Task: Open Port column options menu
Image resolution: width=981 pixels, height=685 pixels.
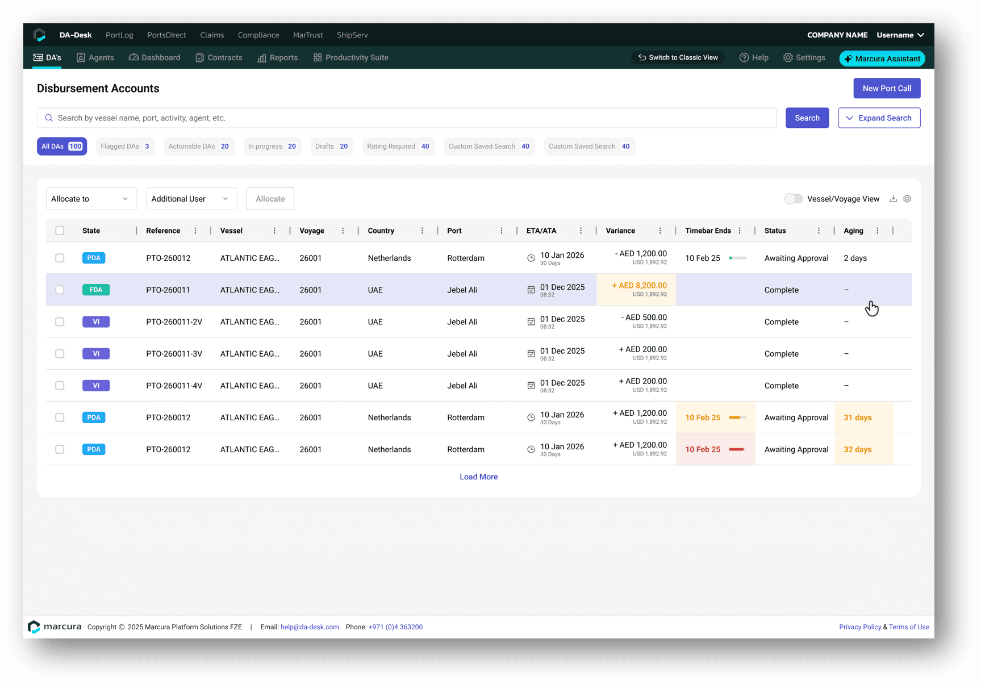Action: (502, 231)
